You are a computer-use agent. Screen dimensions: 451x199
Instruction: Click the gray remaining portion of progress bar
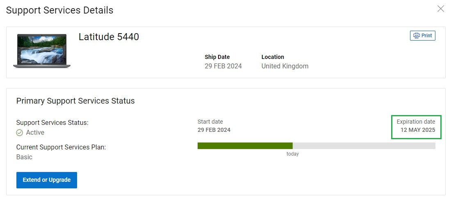click(x=364, y=146)
